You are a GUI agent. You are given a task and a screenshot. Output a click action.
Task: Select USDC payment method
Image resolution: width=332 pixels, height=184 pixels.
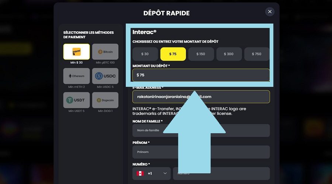[x=105, y=76]
